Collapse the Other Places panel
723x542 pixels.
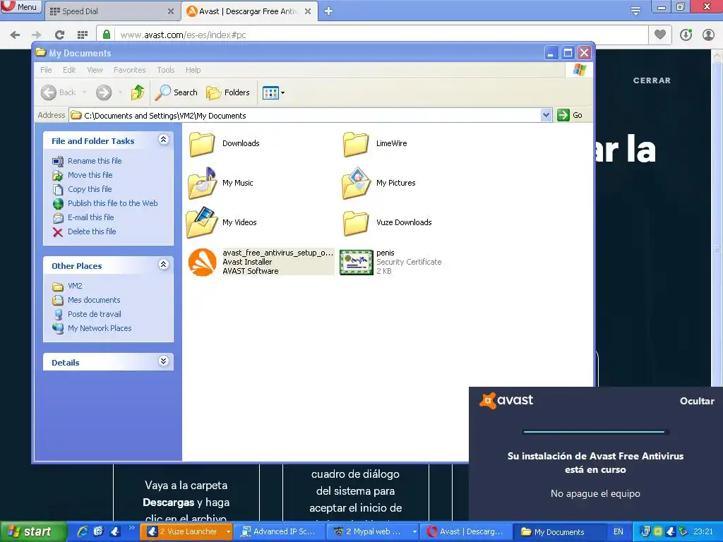coord(163,265)
